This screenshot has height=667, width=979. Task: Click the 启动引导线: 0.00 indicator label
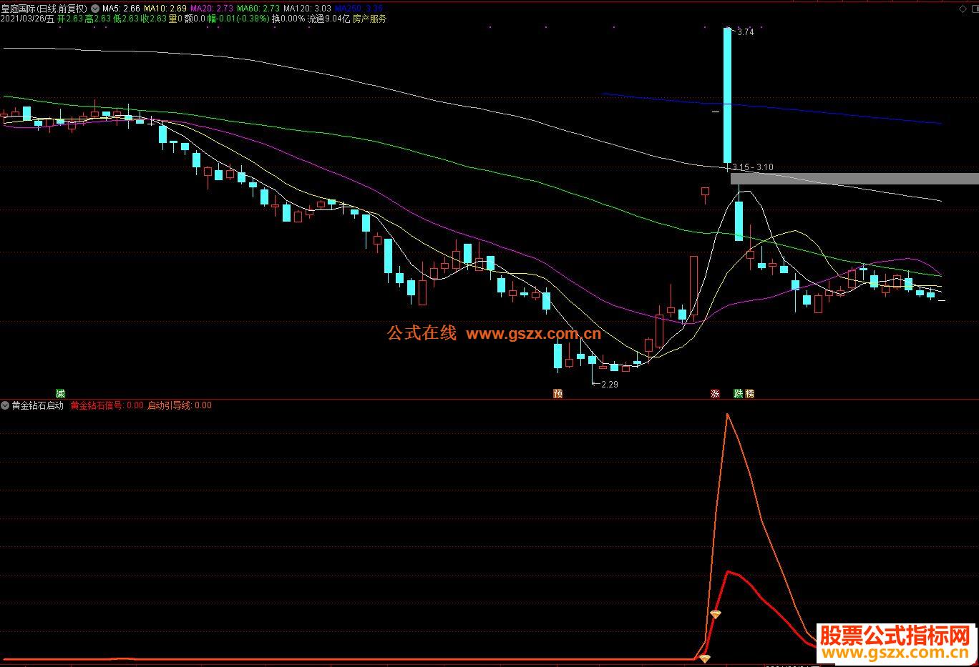(180, 405)
